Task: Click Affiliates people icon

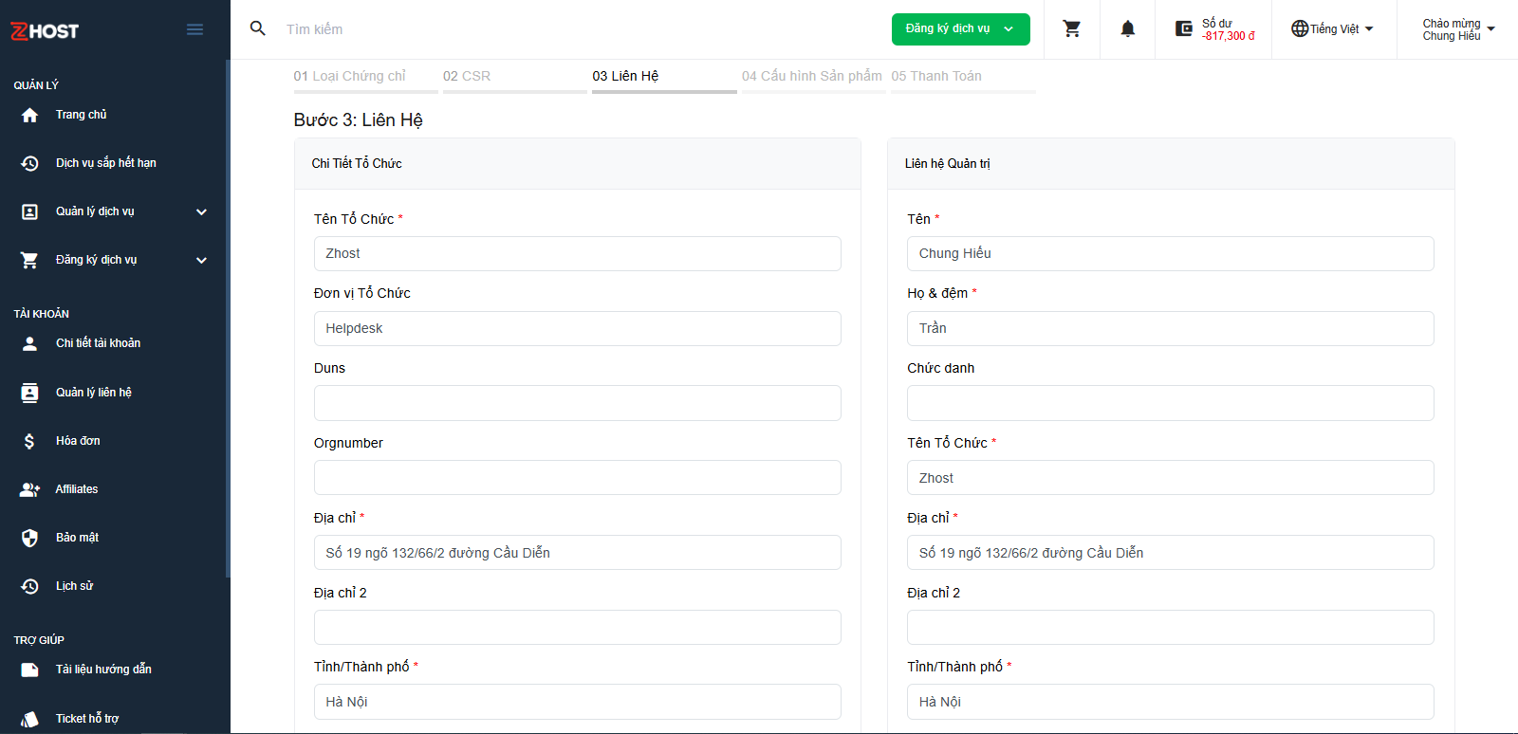Action: pos(29,489)
